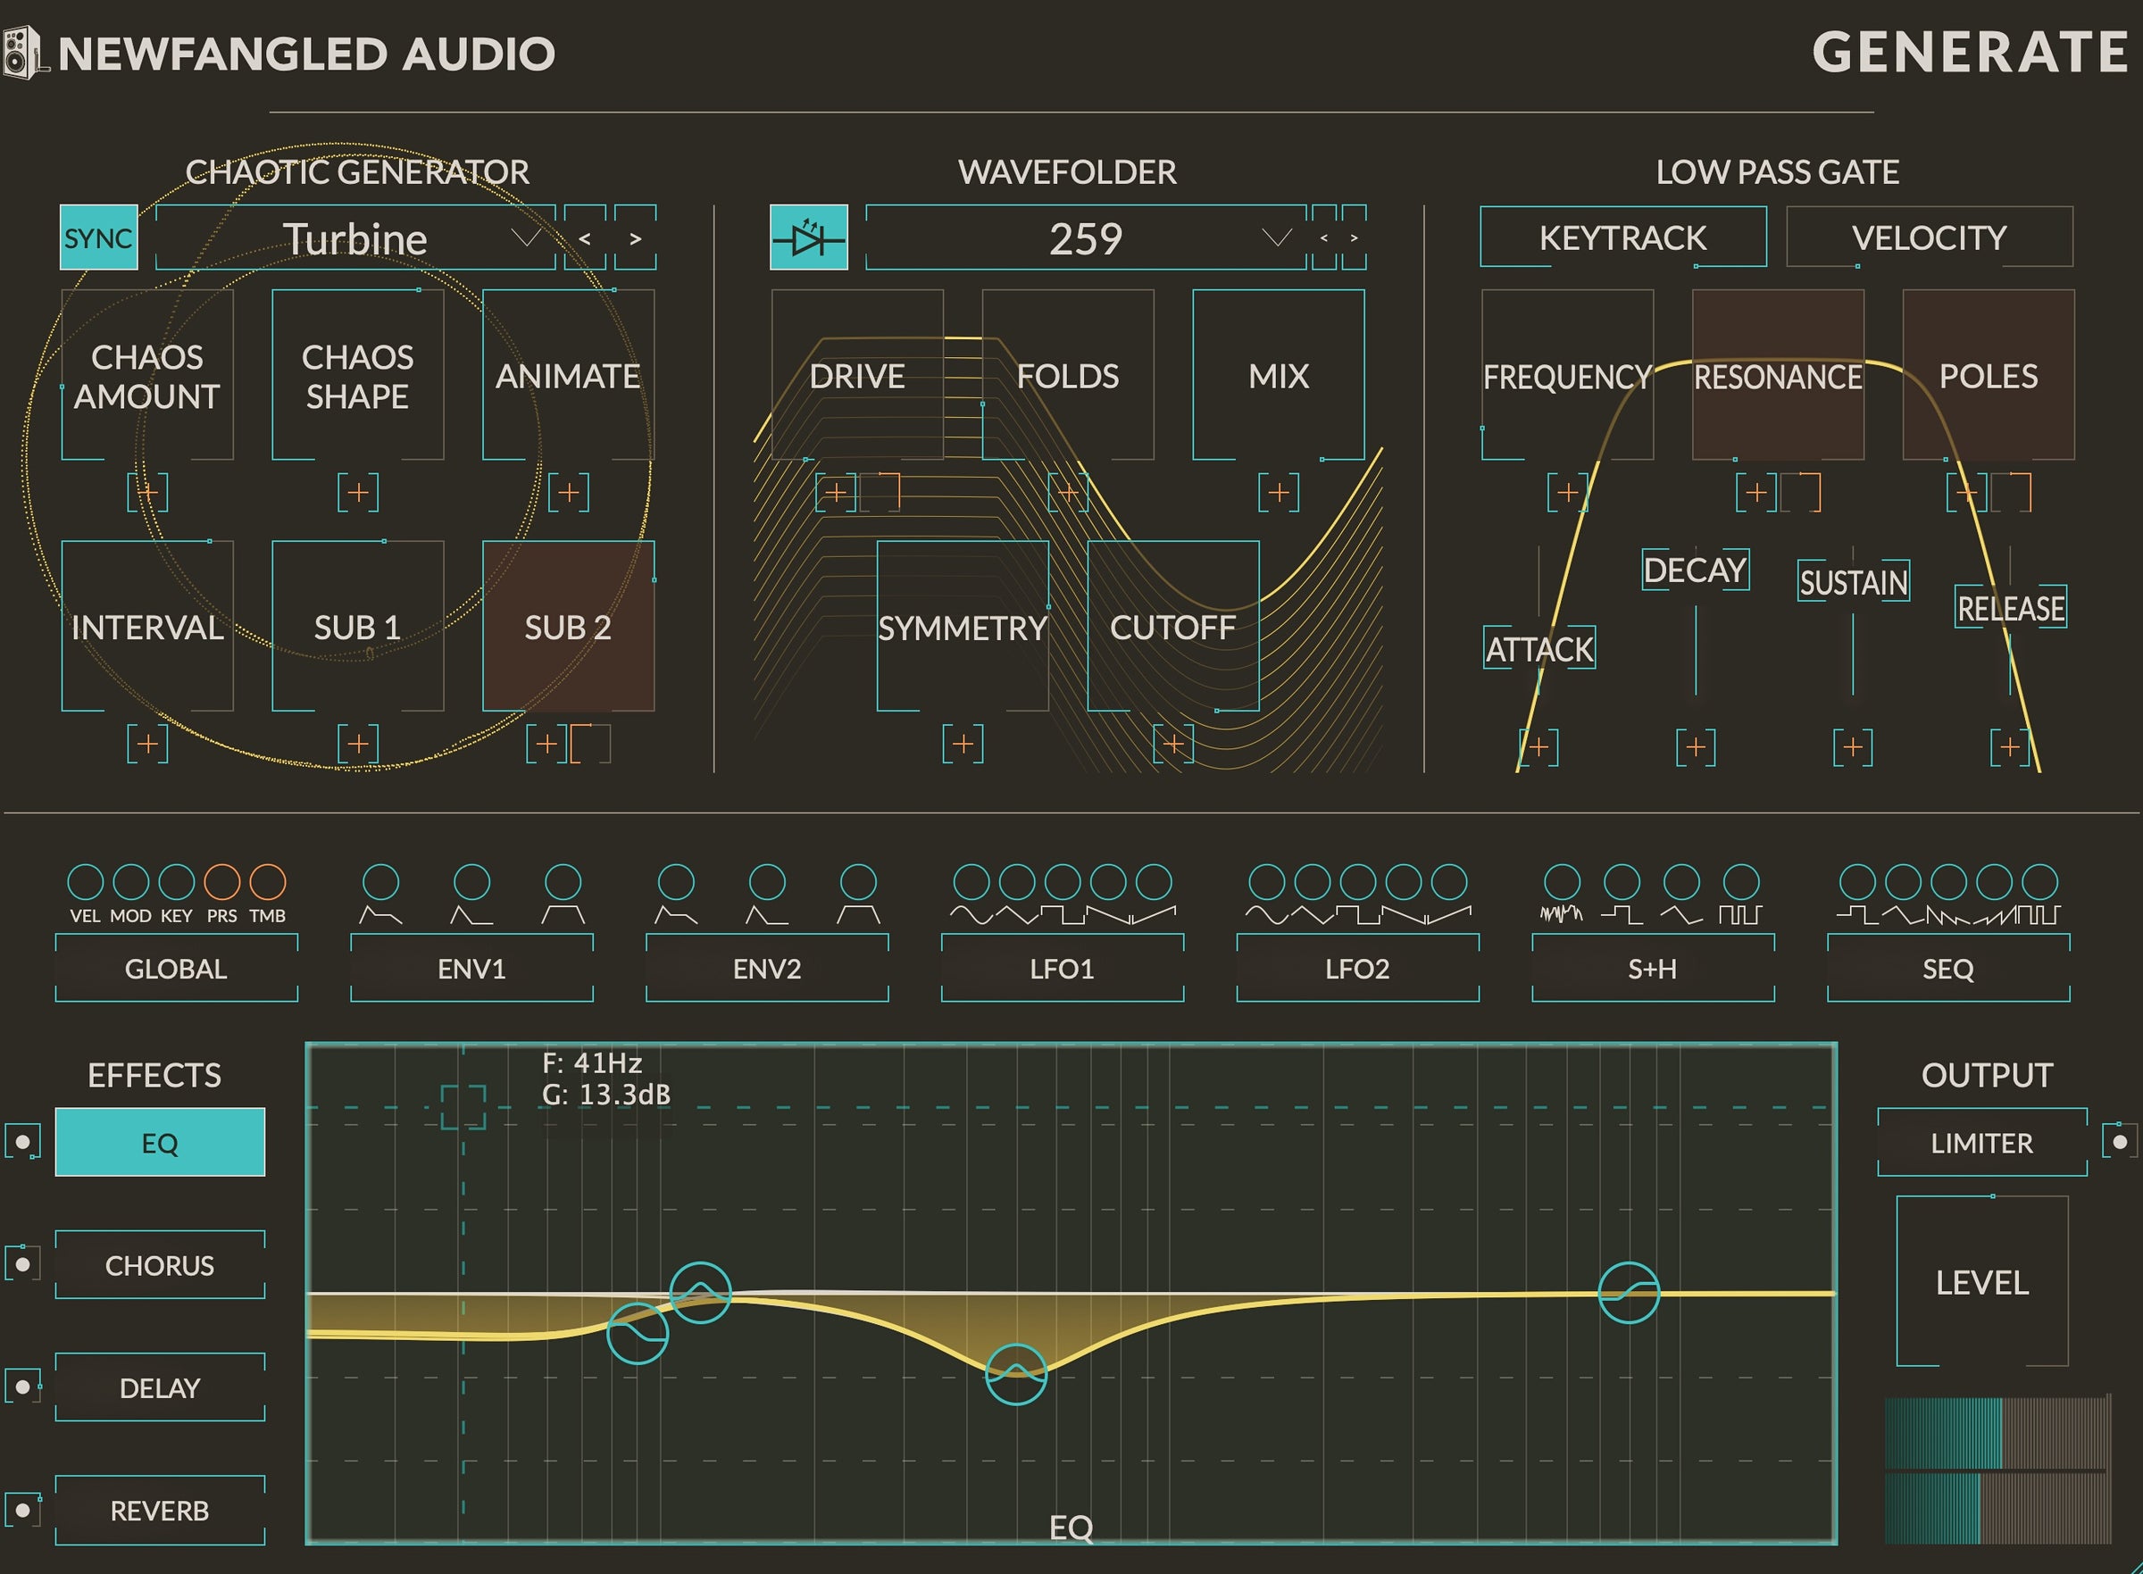Viewport: 2143px width, 1574px height.
Task: Click the RESONANCE control box
Action: [1778, 374]
